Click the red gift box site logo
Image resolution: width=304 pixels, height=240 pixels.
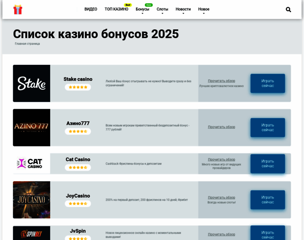(18, 10)
